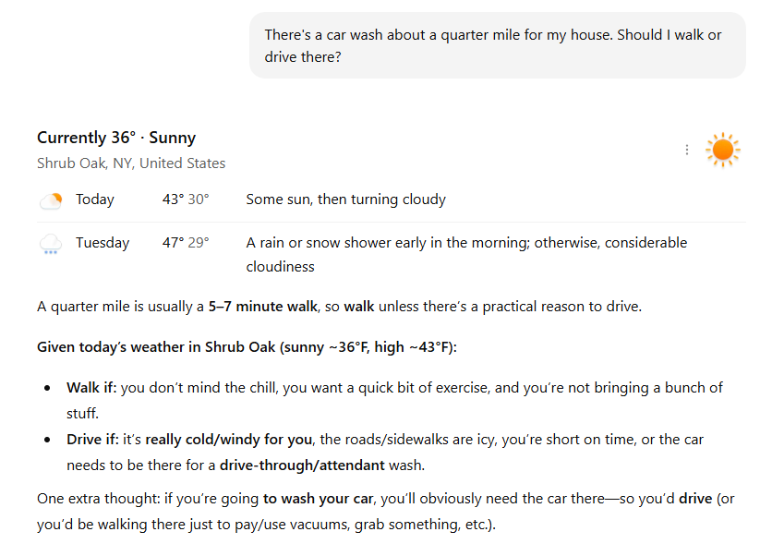Select the Today forecast label
The image size is (760, 544).
click(x=95, y=199)
